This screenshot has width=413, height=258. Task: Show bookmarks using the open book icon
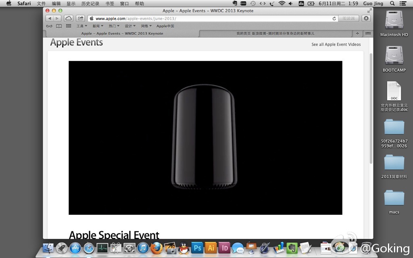pyautogui.click(x=59, y=26)
